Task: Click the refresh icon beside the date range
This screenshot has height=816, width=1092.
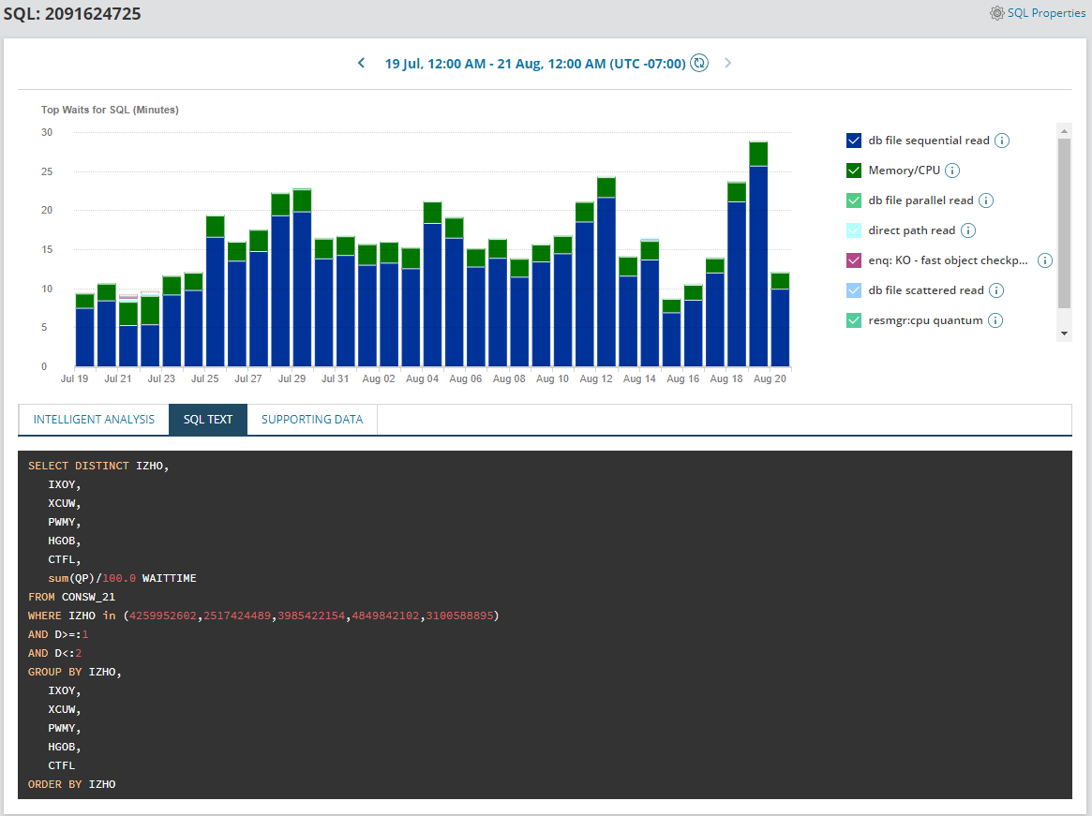Action: click(699, 64)
